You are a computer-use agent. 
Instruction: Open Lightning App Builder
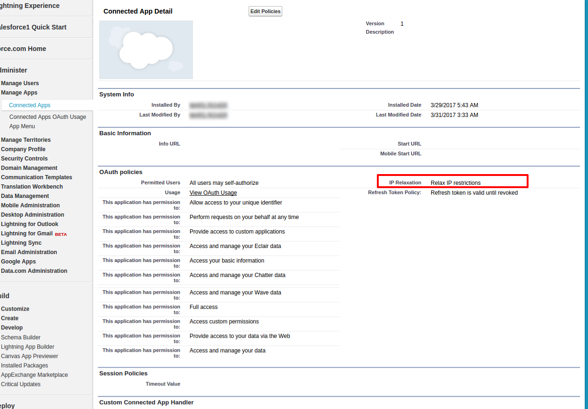point(28,347)
